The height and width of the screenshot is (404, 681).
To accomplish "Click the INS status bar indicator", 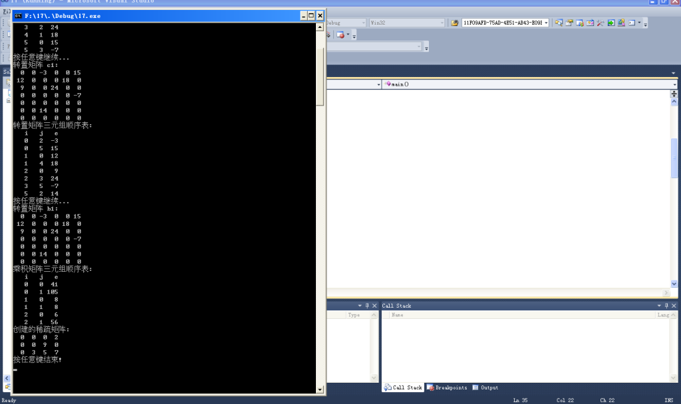I will pyautogui.click(x=668, y=400).
